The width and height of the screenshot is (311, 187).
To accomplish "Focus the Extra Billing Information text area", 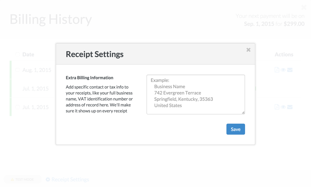I will [196, 94].
